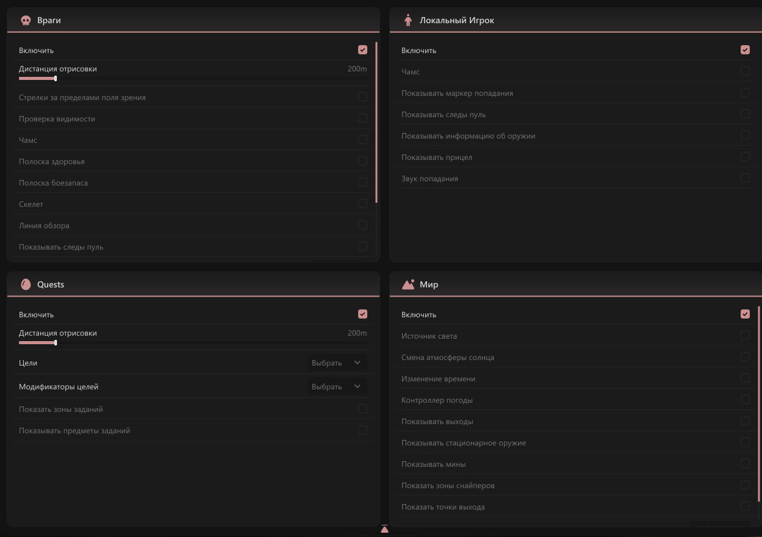This screenshot has height=537, width=762.
Task: Open the Цели dropdown
Action: pyautogui.click(x=337, y=363)
